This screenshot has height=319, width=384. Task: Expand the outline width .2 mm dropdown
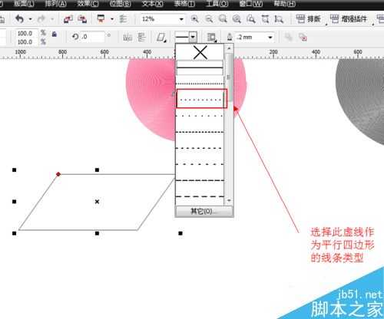click(x=270, y=38)
